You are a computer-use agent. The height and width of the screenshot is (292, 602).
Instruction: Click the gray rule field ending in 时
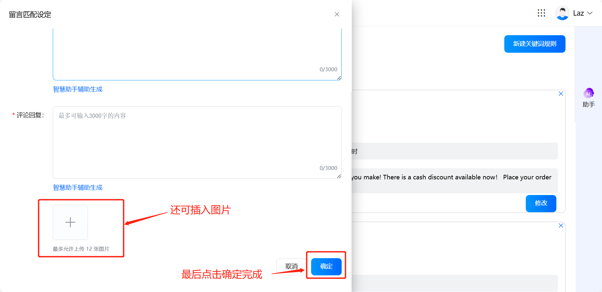pyautogui.click(x=454, y=151)
